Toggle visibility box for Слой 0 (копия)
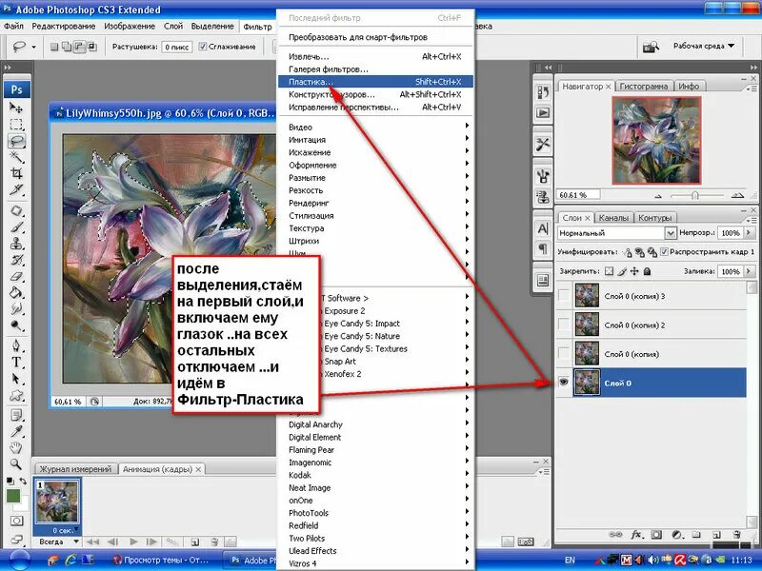762x571 pixels. 564,353
